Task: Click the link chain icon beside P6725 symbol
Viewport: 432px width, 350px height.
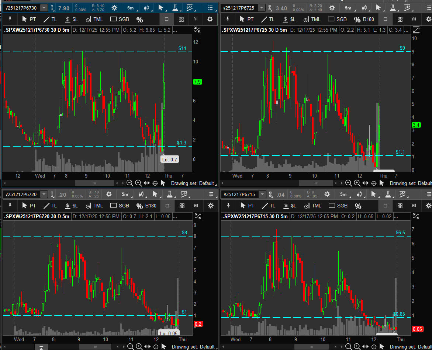Action: [x=270, y=8]
